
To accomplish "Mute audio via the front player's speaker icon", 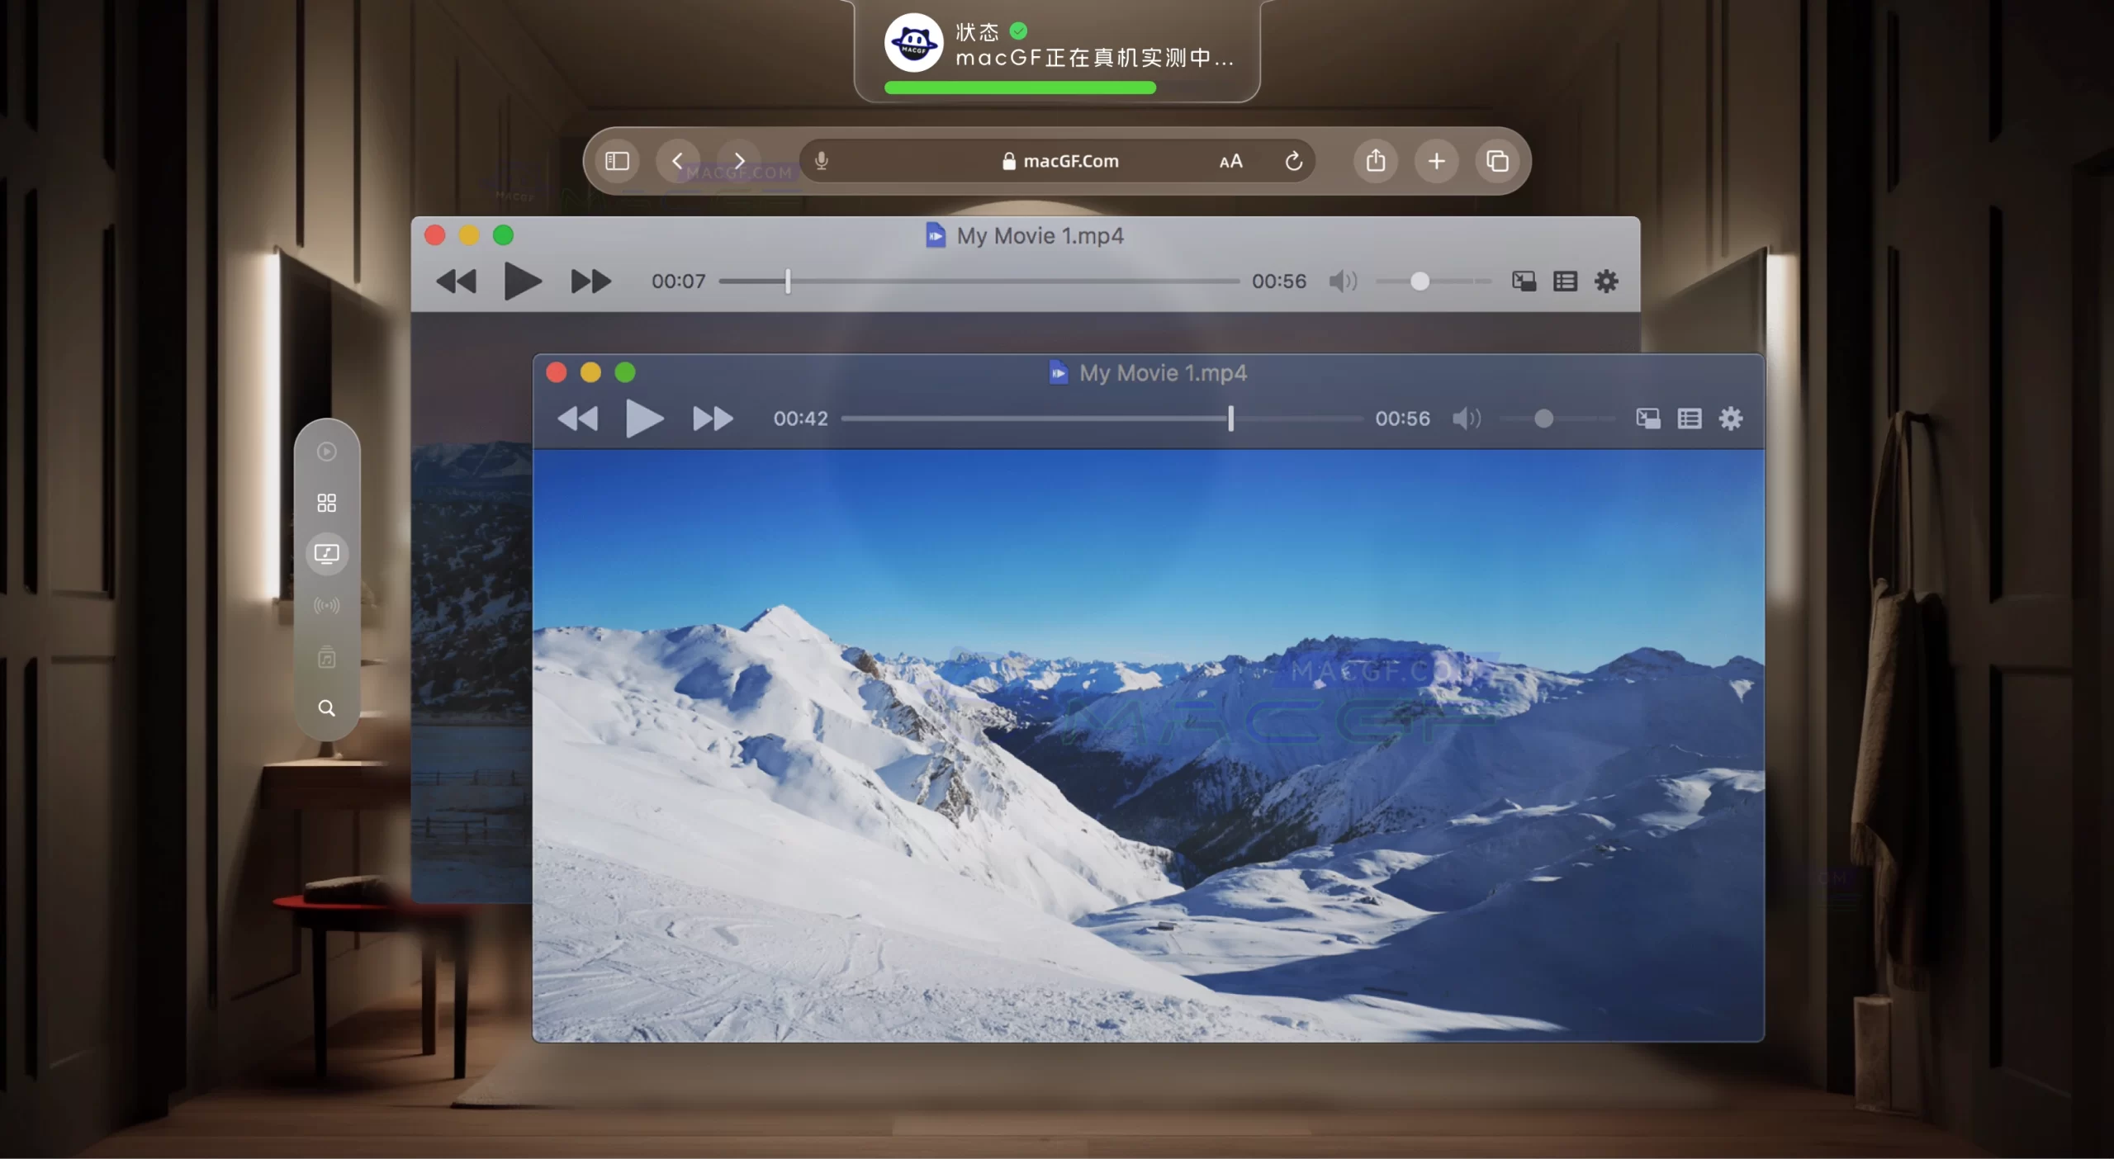I will [1467, 419].
